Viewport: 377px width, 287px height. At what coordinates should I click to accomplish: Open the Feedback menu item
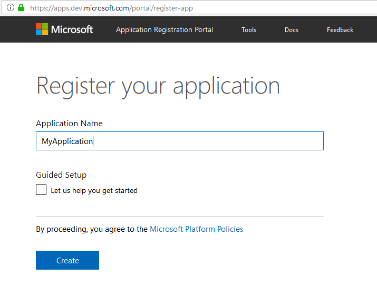point(340,30)
